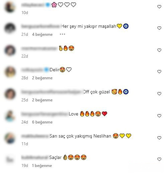
Task: Open three-dot options on the 21d comment
Action: point(62,34)
